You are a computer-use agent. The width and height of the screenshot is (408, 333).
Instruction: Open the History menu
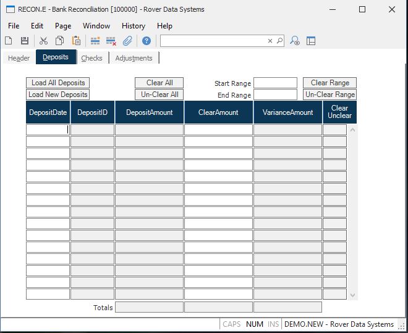point(134,26)
